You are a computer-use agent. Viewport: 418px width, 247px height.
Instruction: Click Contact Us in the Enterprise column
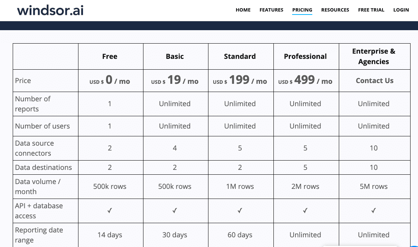coord(374,80)
